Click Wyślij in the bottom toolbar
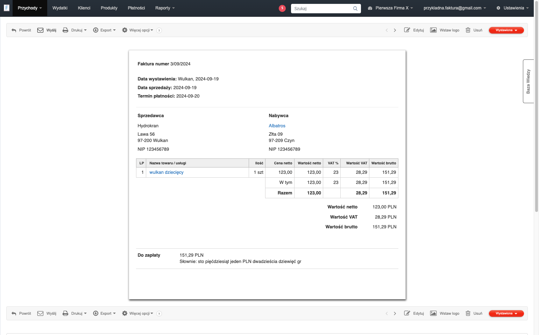 (47, 314)
